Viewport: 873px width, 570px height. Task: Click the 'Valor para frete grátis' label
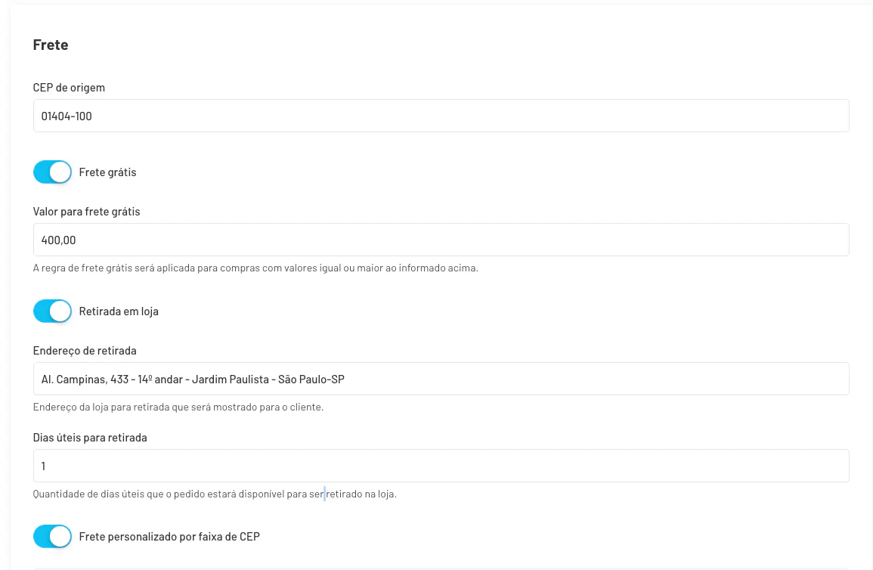(x=86, y=212)
